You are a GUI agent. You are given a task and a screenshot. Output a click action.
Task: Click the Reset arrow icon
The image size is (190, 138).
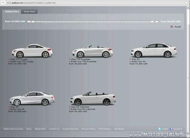point(172,27)
